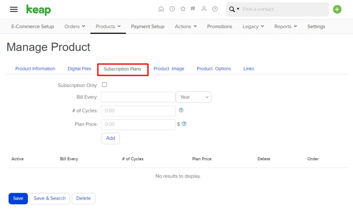Click the Order column header
353x210 pixels.
click(x=313, y=159)
